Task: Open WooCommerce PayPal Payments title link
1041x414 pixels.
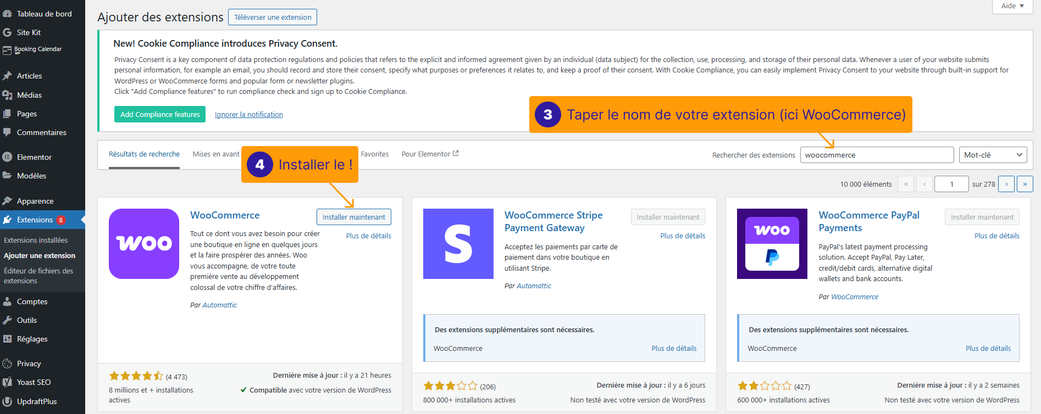Action: tap(869, 221)
